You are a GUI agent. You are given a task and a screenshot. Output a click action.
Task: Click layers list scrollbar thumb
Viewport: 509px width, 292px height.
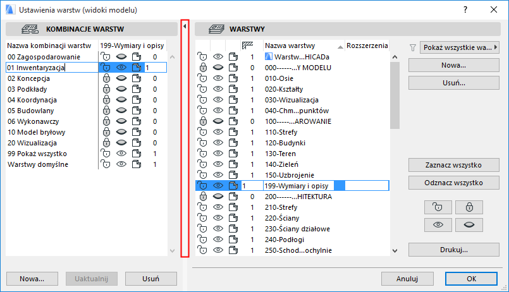(395, 95)
